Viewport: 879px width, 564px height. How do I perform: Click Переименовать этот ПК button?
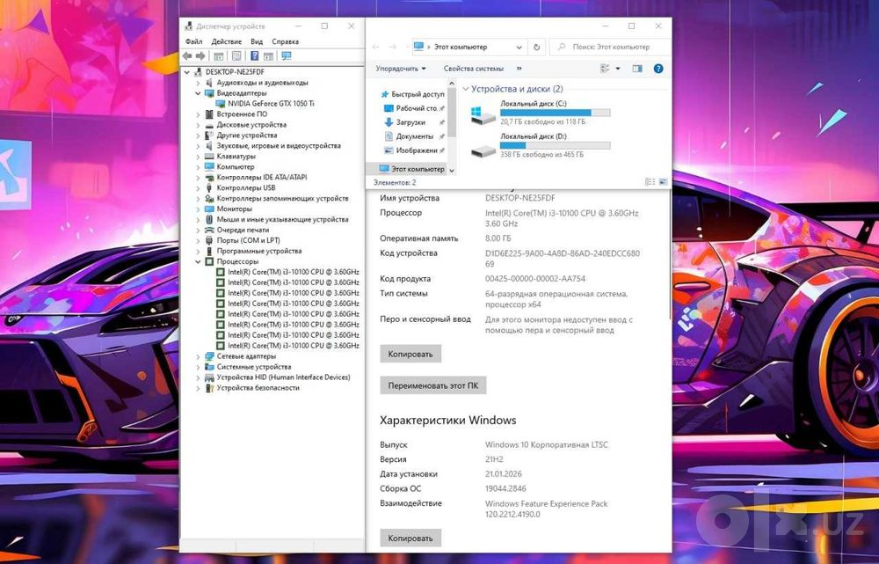point(432,386)
